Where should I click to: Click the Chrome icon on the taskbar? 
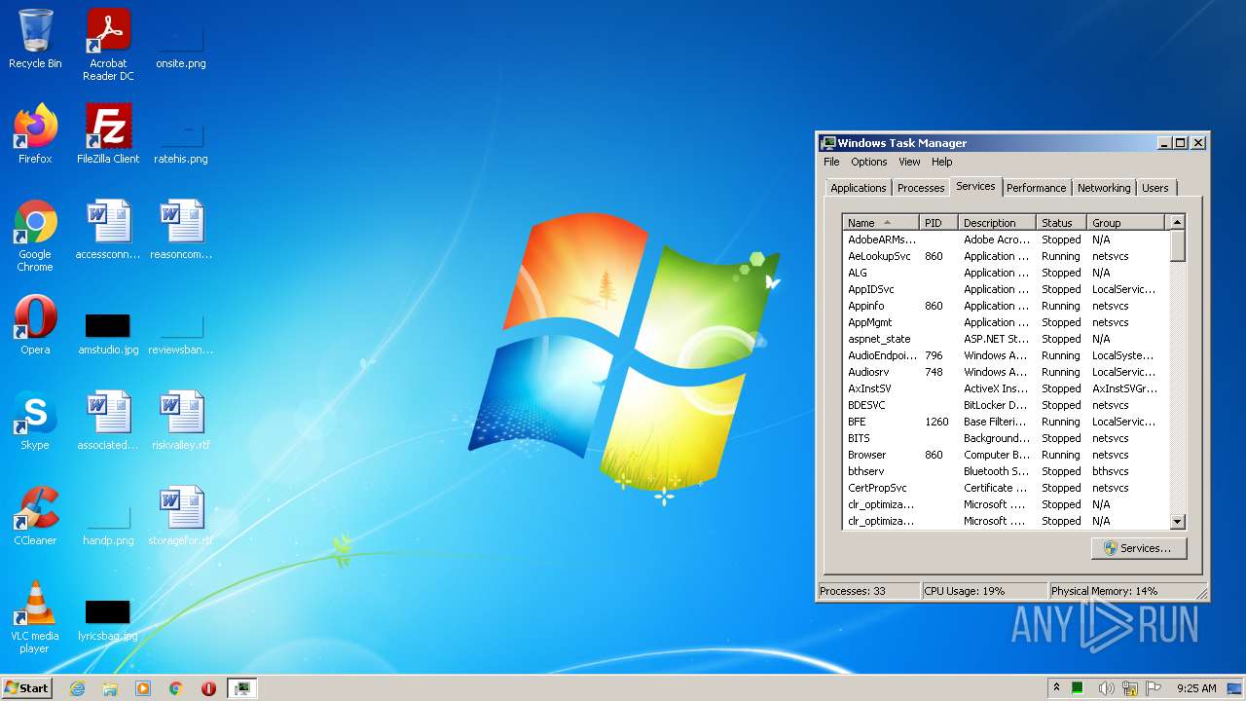point(176,688)
